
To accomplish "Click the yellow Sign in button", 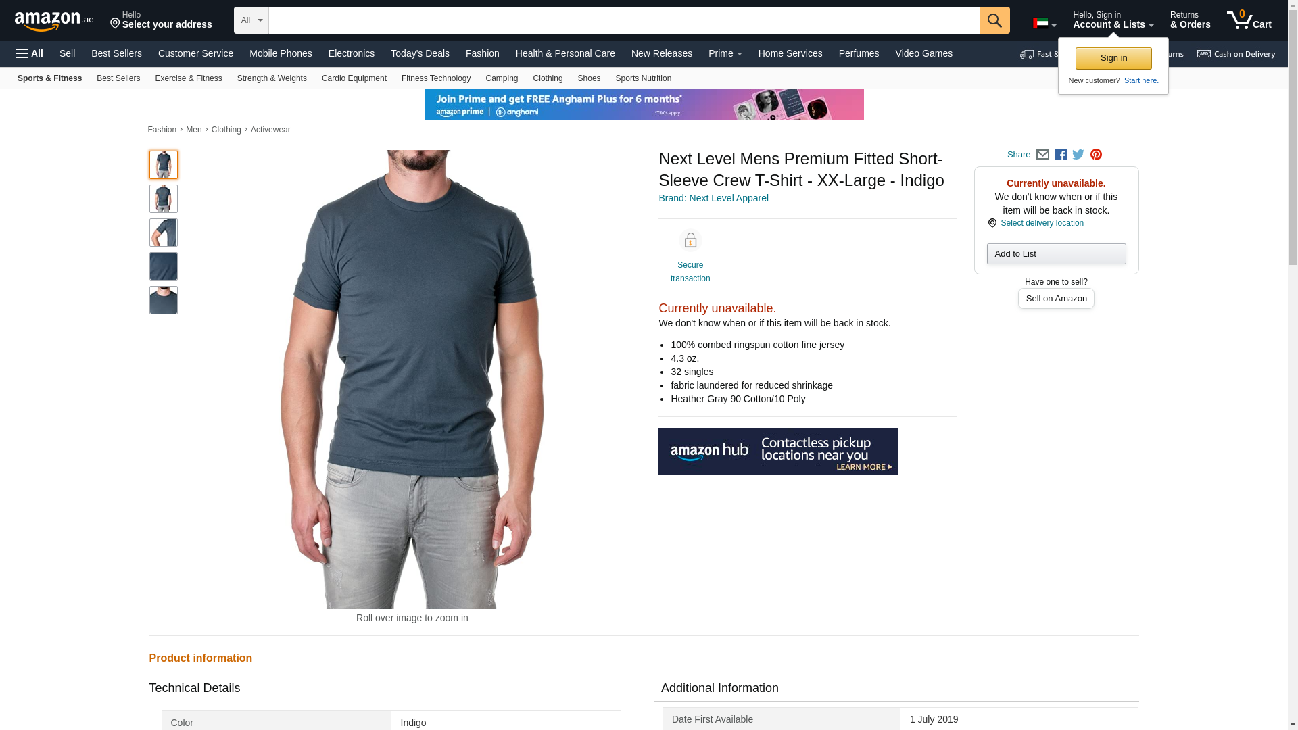I will 1113,58.
